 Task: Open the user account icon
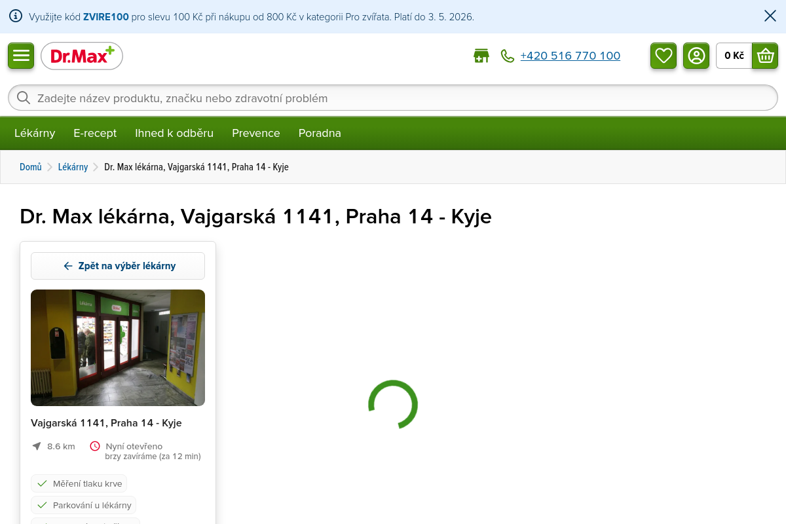pos(696,56)
